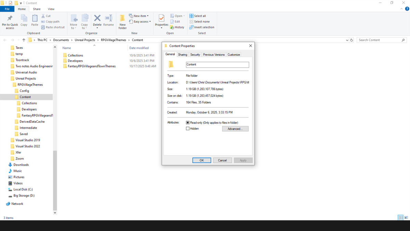Viewport: 410px width, 231px height.
Task: Select the Copy icon in the Clipboard group
Action: (24, 21)
